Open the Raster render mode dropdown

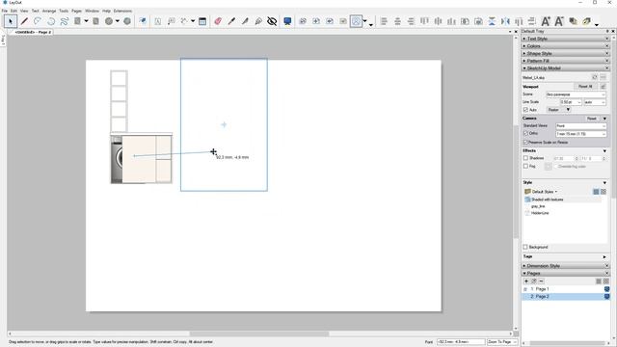coord(558,110)
